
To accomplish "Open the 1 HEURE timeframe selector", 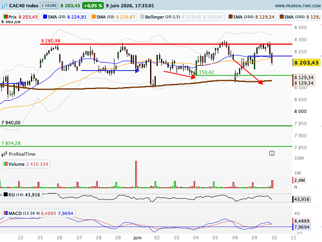I will point(50,5).
